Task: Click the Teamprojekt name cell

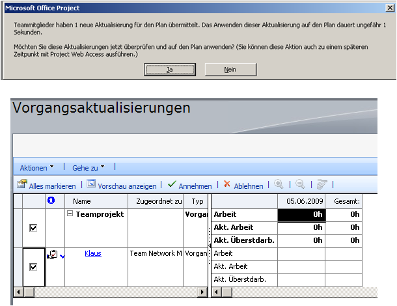Action: point(96,228)
